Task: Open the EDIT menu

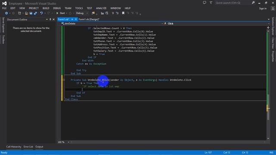Action: (x=13, y=8)
